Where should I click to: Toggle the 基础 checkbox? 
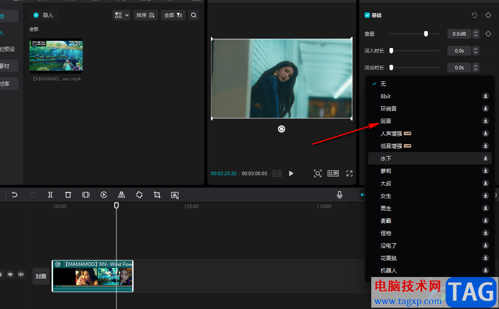pos(367,15)
